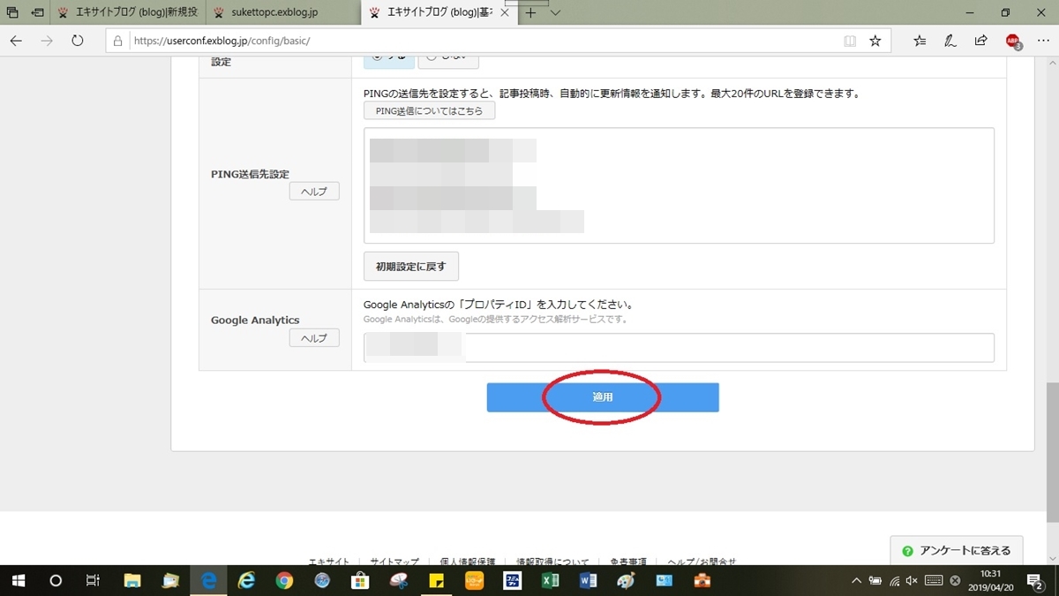
Task: Click the muted volume tray icon
Action: coord(913,581)
